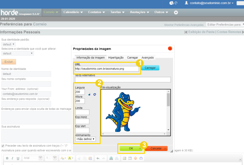Click the Altura height field
244x165 pixels.
pos(80,101)
